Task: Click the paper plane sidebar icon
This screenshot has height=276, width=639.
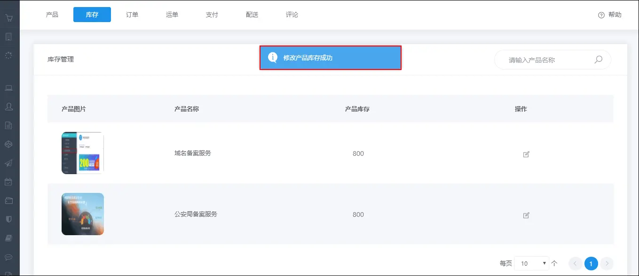Action: 9,163
